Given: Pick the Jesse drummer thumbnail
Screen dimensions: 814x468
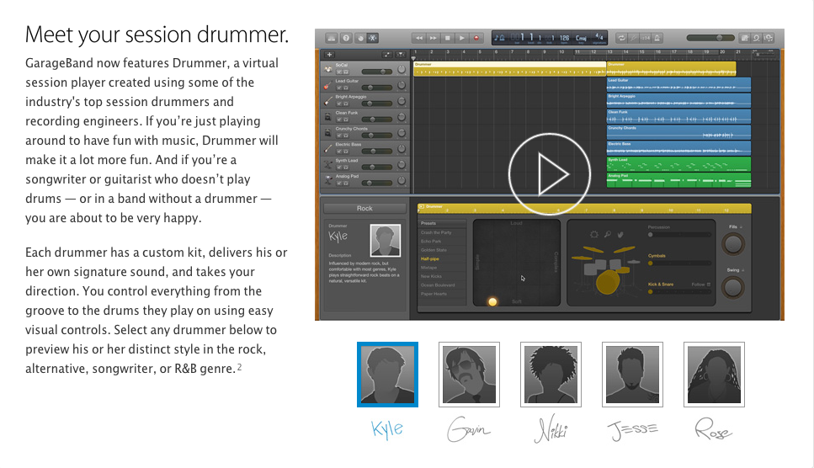Looking at the screenshot, I should point(632,375).
